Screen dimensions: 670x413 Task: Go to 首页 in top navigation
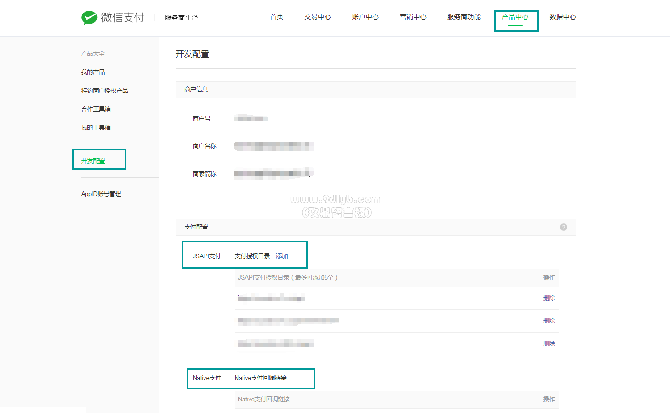277,17
